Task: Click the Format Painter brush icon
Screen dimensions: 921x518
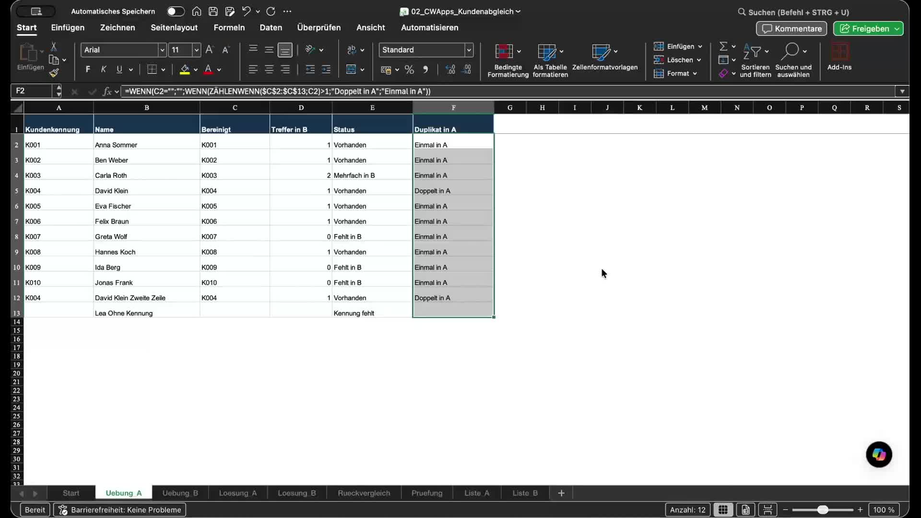Action: coord(54,72)
